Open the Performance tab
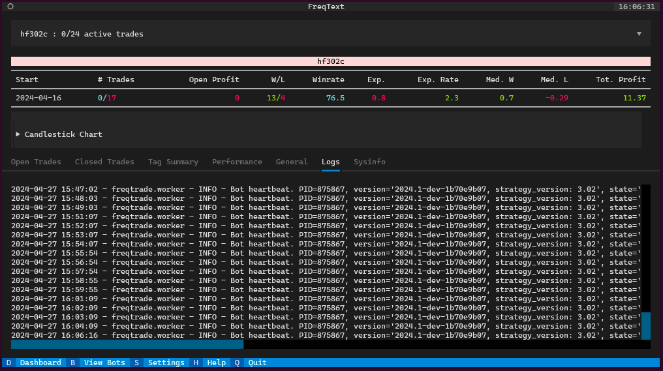The height and width of the screenshot is (371, 663). (x=237, y=162)
